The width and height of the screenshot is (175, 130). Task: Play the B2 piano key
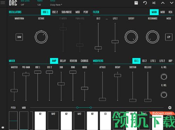[x=92, y=121]
